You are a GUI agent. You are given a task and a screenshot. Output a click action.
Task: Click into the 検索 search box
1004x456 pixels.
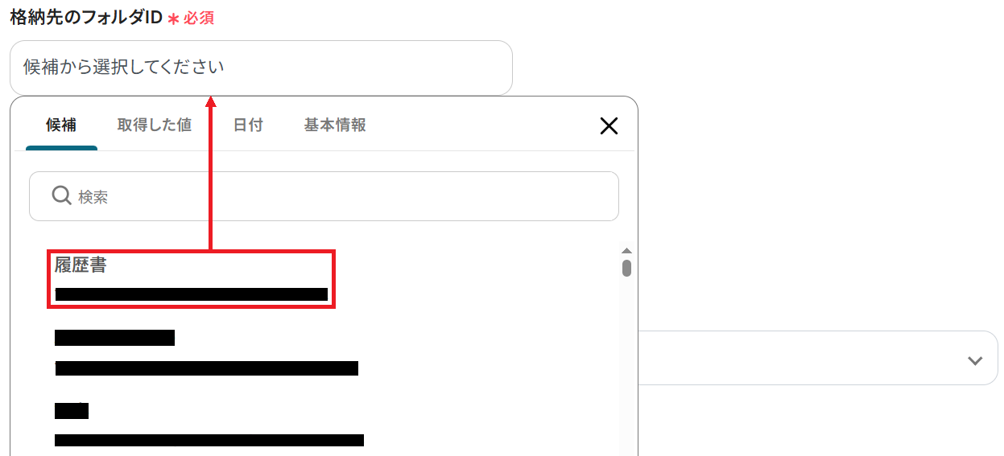point(324,196)
